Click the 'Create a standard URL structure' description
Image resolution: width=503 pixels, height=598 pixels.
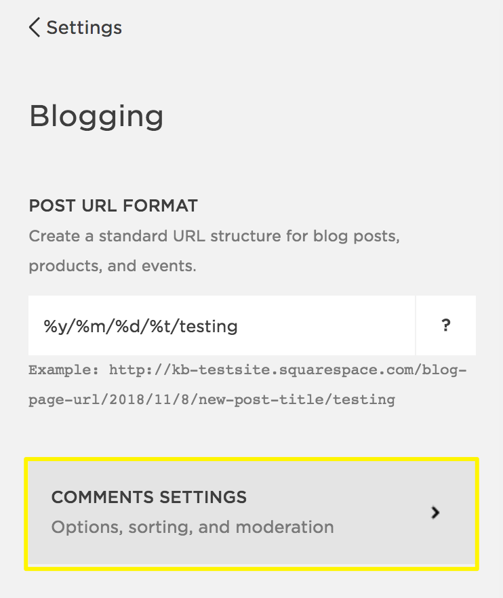(x=214, y=237)
